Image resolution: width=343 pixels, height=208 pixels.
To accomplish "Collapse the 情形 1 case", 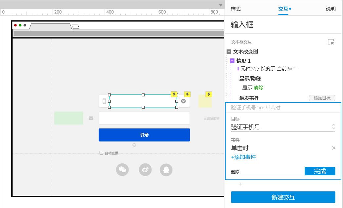I will click(232, 61).
